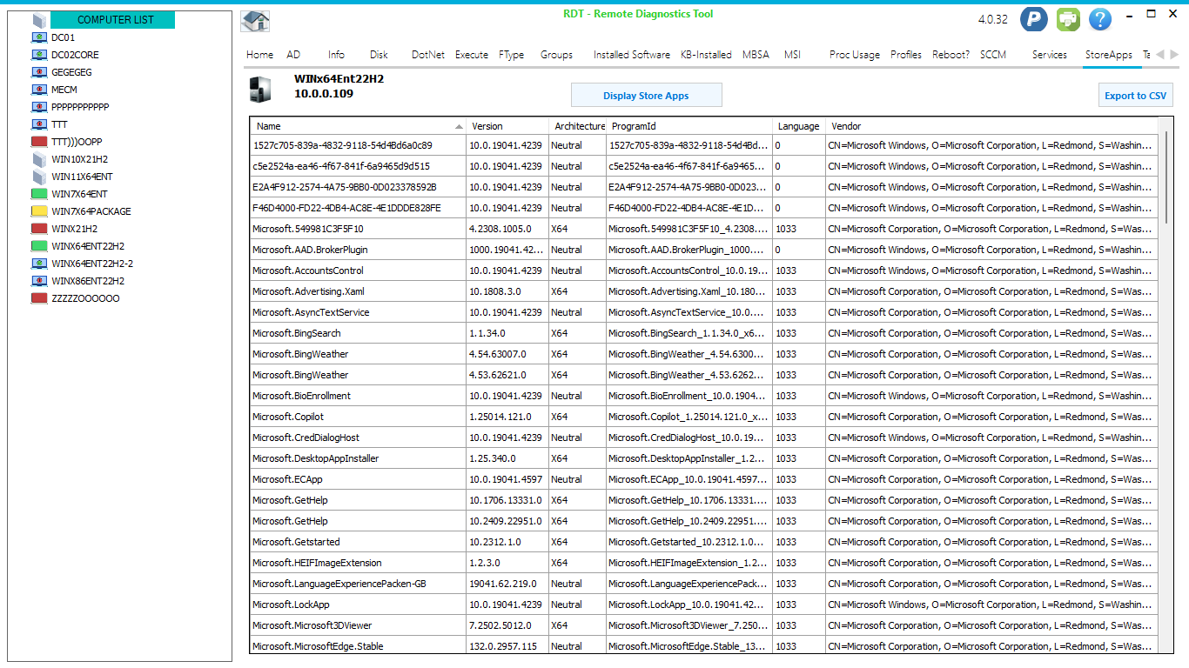This screenshot has width=1189, height=668.
Task: Open the Installed Software tab
Action: point(632,54)
